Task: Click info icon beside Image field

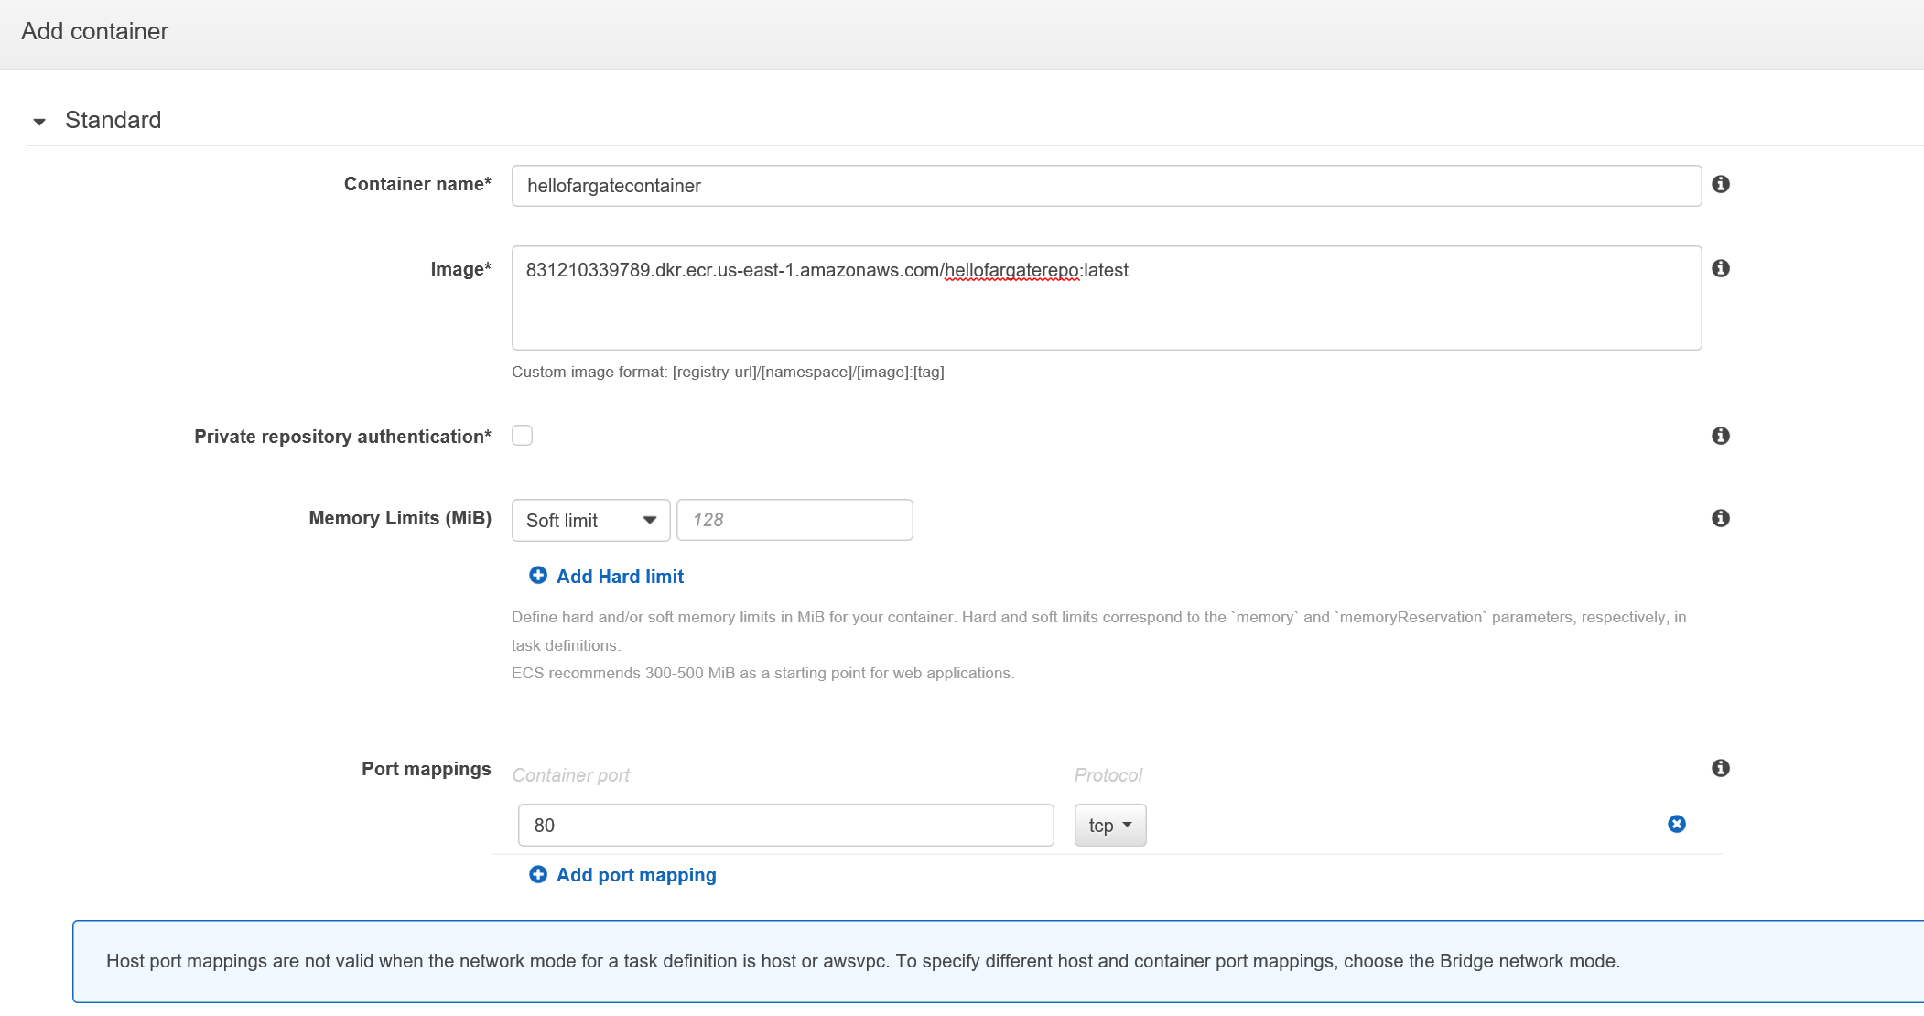Action: [1721, 268]
